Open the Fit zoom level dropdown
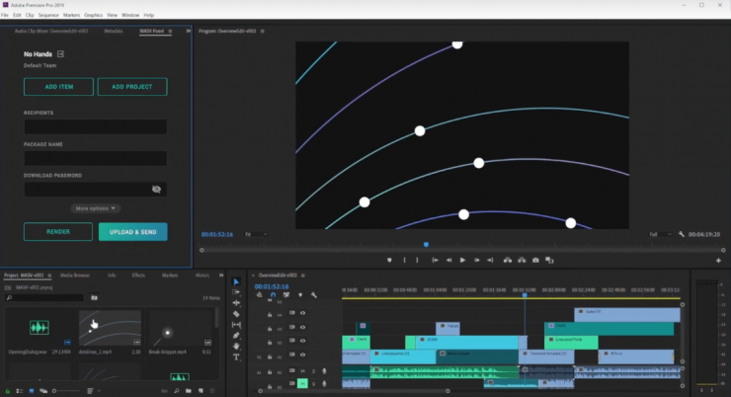Viewport: 731px width, 397px height. pos(255,234)
